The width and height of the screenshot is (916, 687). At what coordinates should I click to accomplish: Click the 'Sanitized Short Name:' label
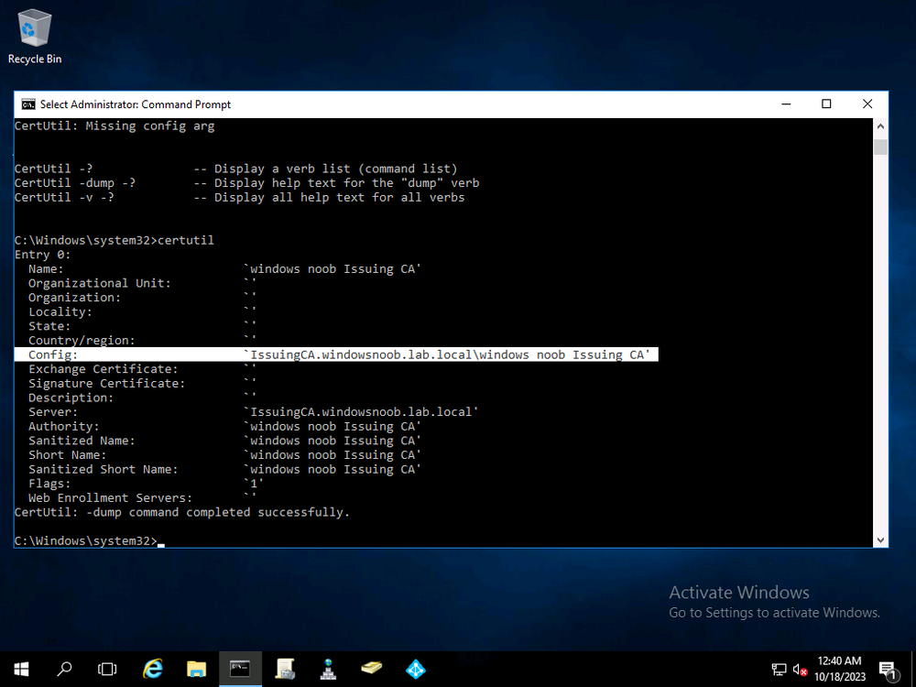[104, 469]
